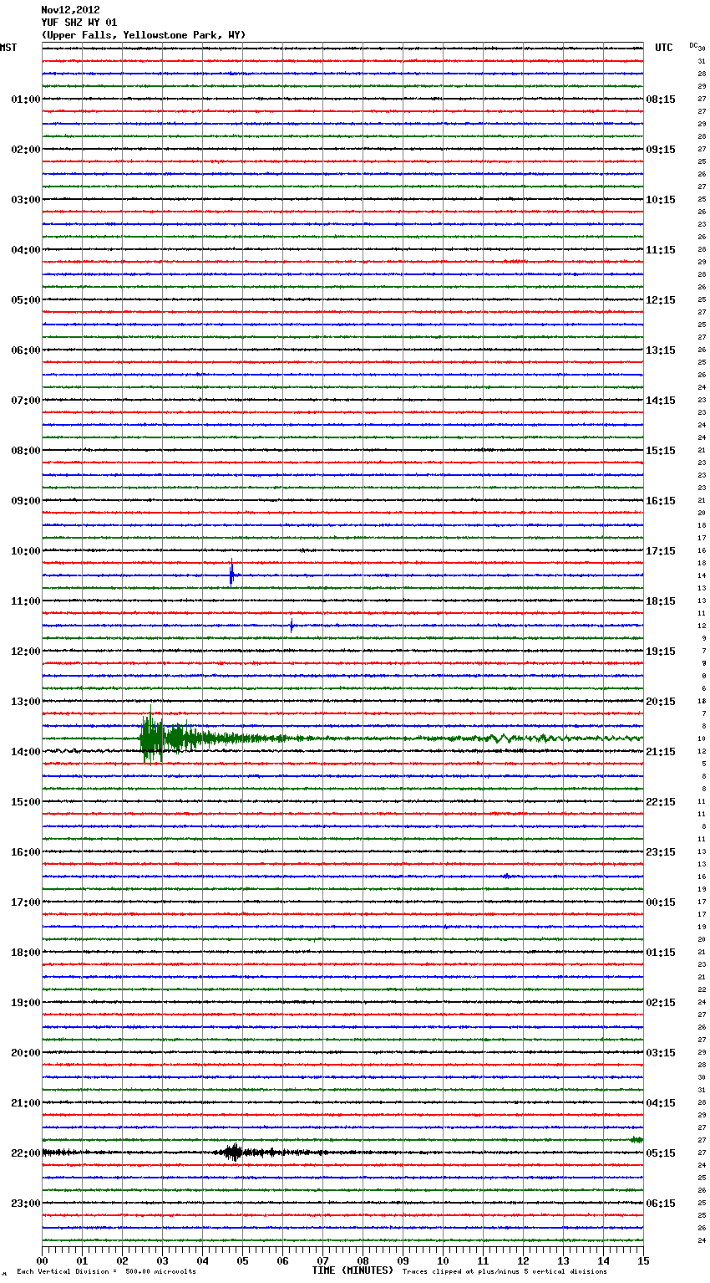Click the Upper Falls, Yellowstone Park, WY caption

144,35
